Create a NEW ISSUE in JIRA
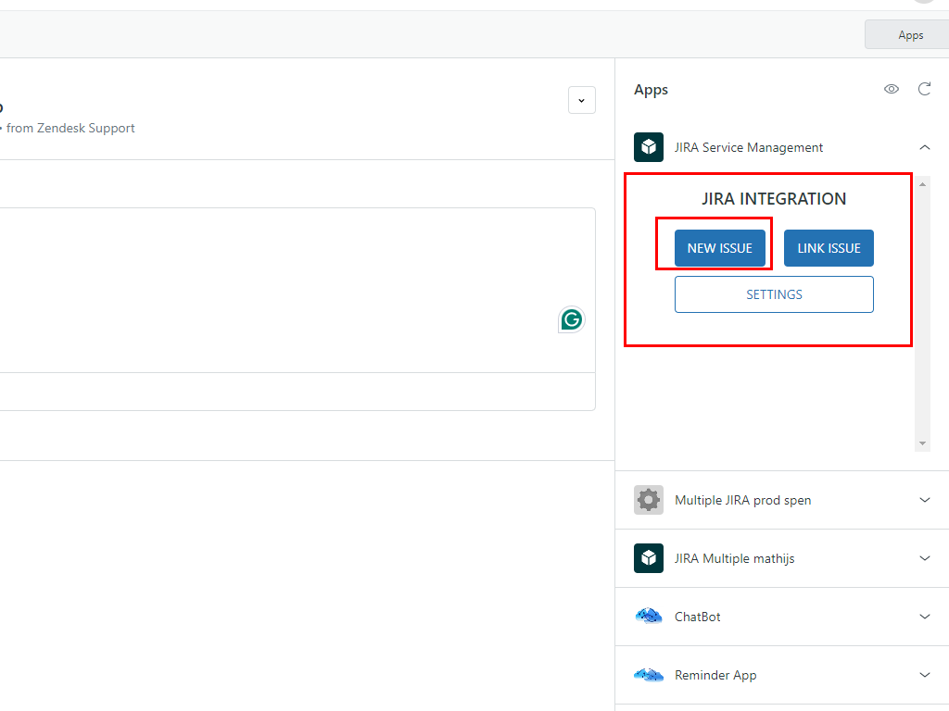This screenshot has height=711, width=949. pyautogui.click(x=720, y=248)
